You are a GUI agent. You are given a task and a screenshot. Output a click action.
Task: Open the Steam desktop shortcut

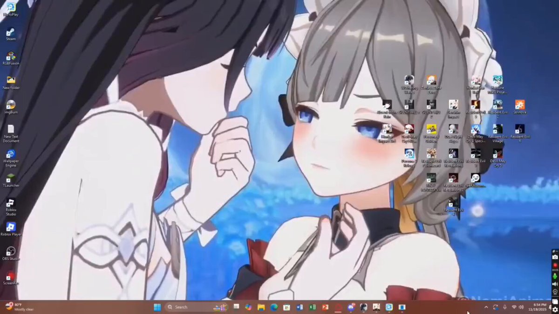click(10, 33)
